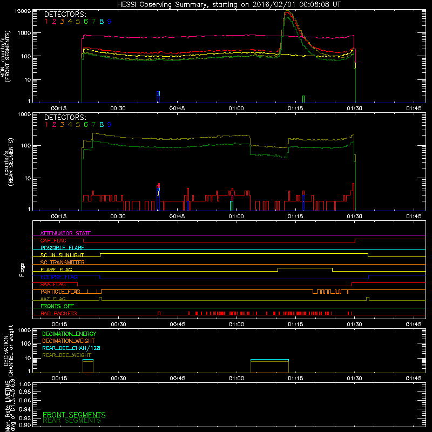Image resolution: width=432 pixels, height=432 pixels.
Task: Select dark green detector 7 in front segments legend
Action: (x=93, y=22)
